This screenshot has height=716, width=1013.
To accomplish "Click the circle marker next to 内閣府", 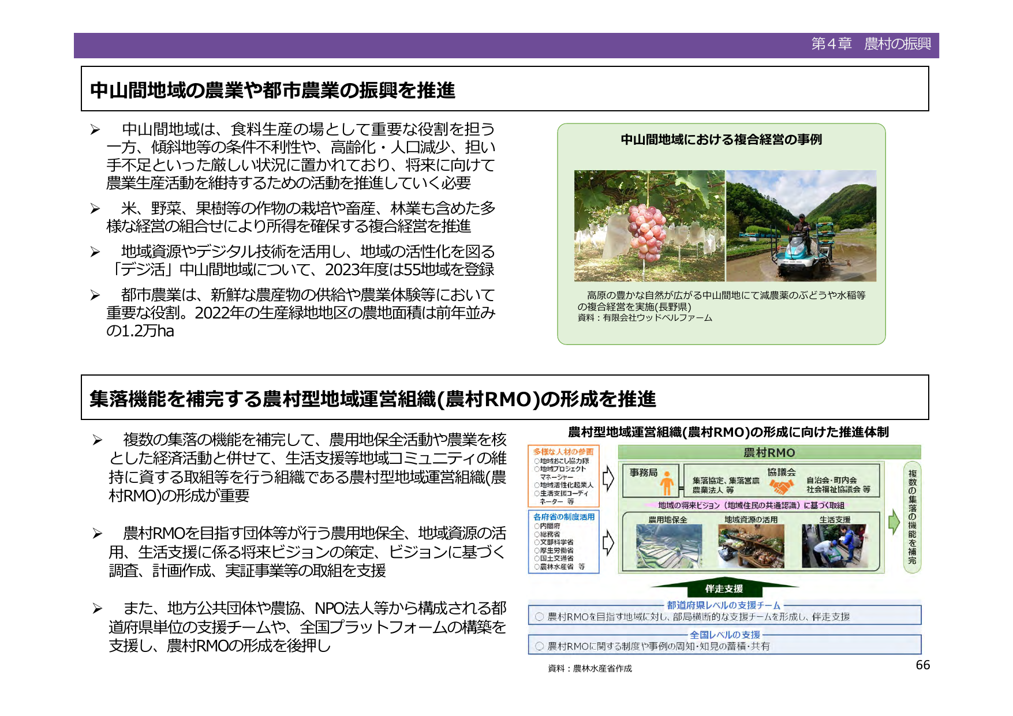I will [x=536, y=526].
